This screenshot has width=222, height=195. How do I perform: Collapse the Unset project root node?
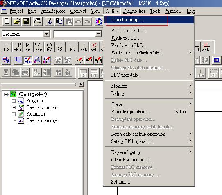click(6, 94)
